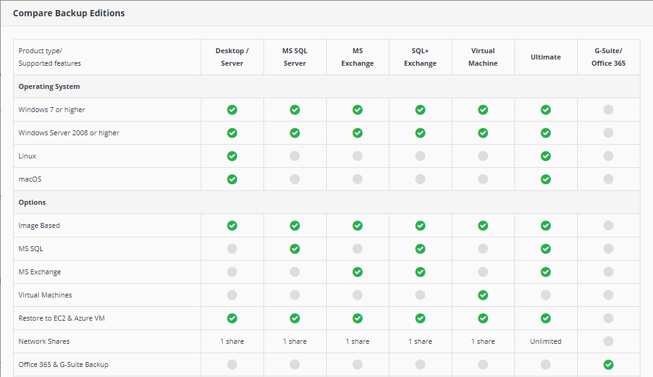Click green check for MS Exchange row under Ultimate
Image resolution: width=653 pixels, height=377 pixels.
coord(546,272)
